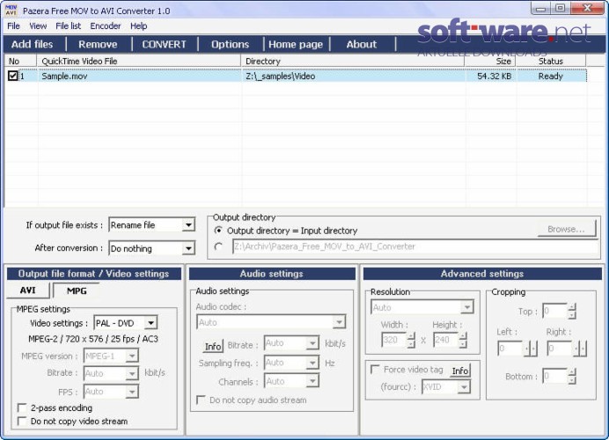Enable Do not copy video stream

(x=22, y=421)
